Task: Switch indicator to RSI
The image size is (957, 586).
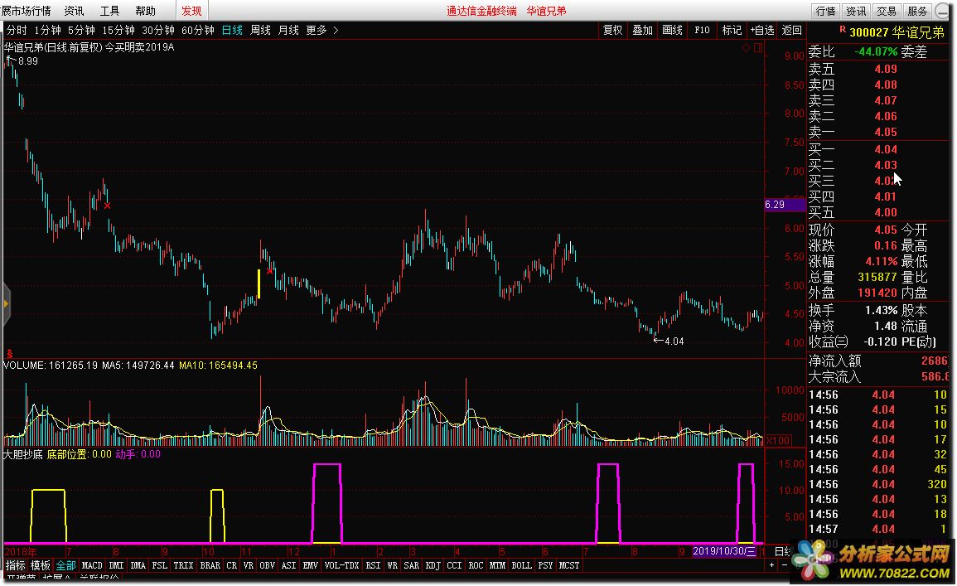Action: tap(373, 566)
